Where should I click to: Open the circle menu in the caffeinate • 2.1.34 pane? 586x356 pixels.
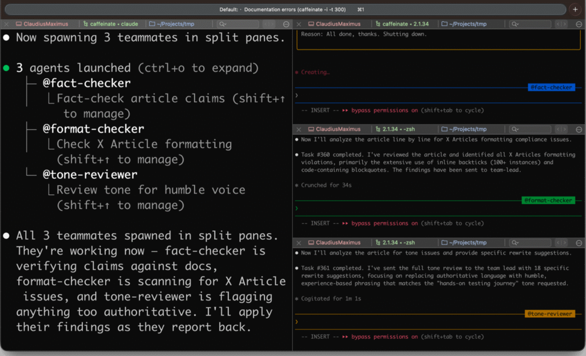[x=579, y=24]
